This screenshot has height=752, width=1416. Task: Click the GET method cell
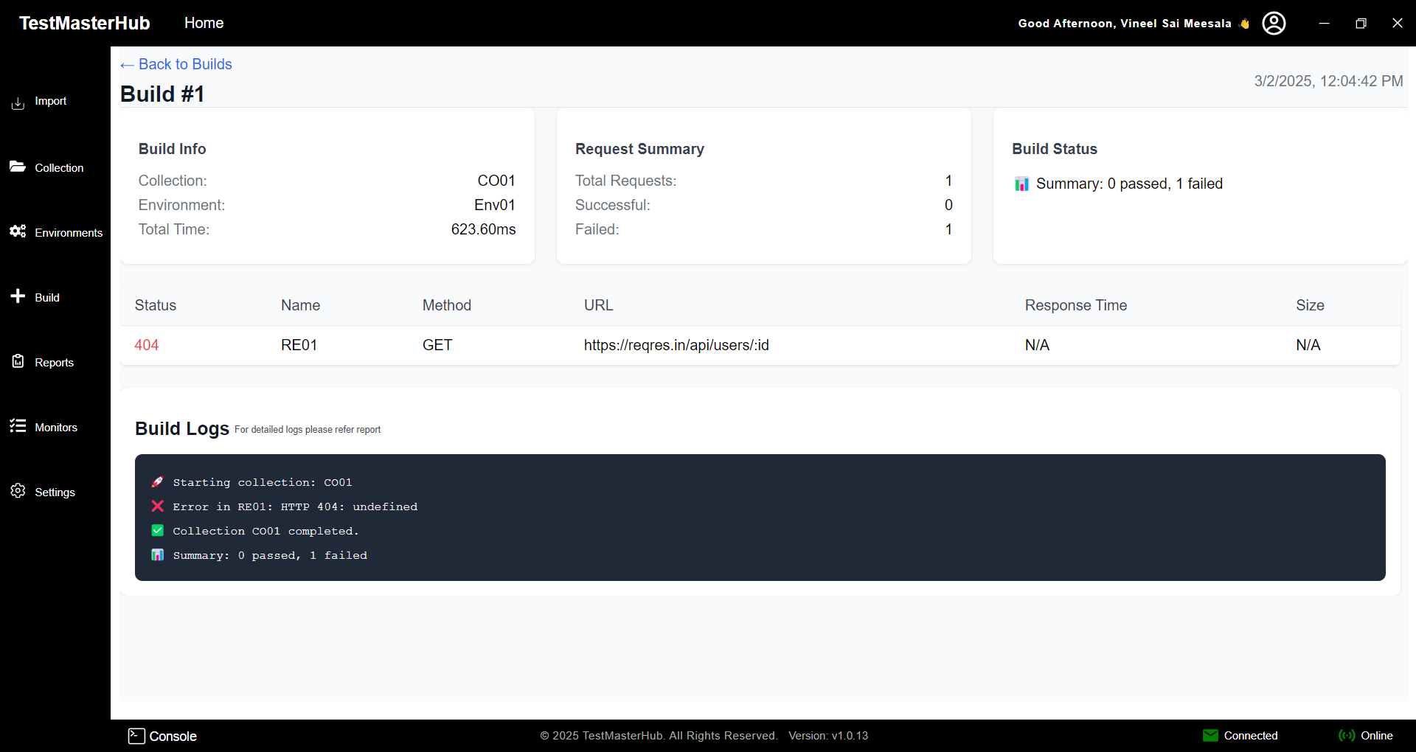437,345
